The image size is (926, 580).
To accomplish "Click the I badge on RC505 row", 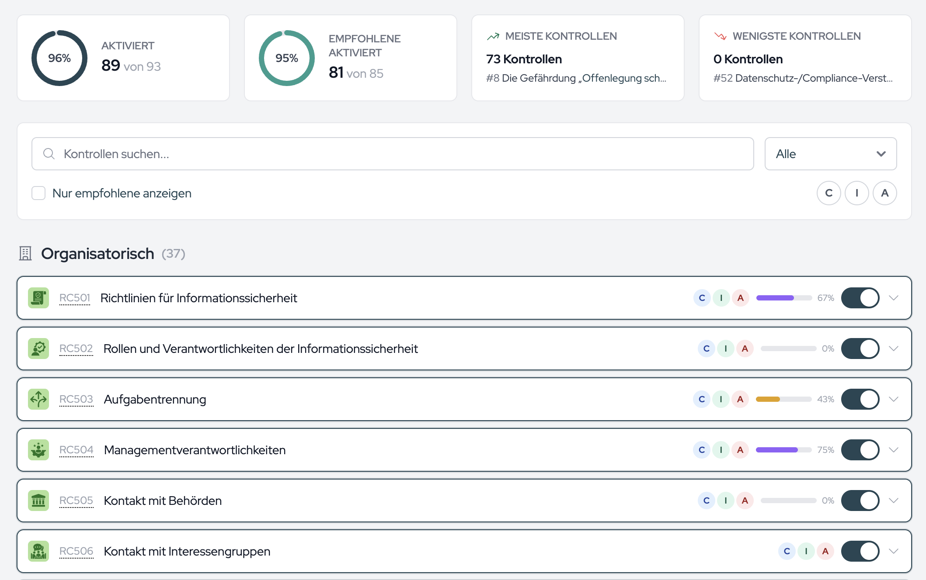I will coord(726,501).
